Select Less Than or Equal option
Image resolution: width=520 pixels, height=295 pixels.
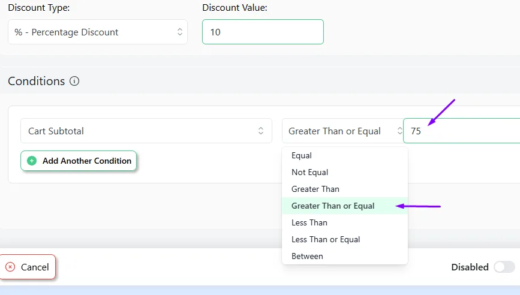pos(344,239)
